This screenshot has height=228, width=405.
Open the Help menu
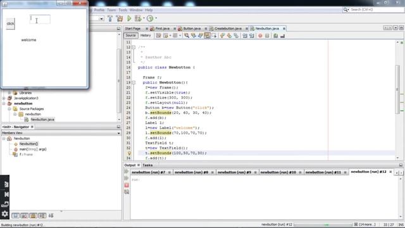click(x=149, y=10)
